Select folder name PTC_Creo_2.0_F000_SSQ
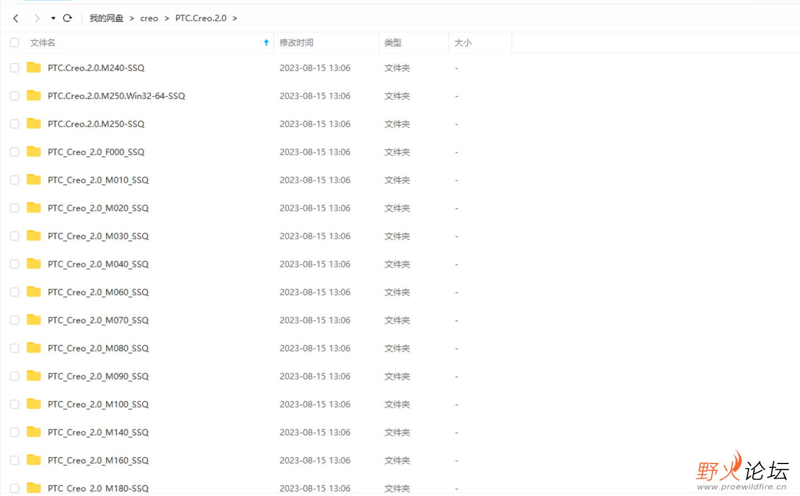 [96, 152]
